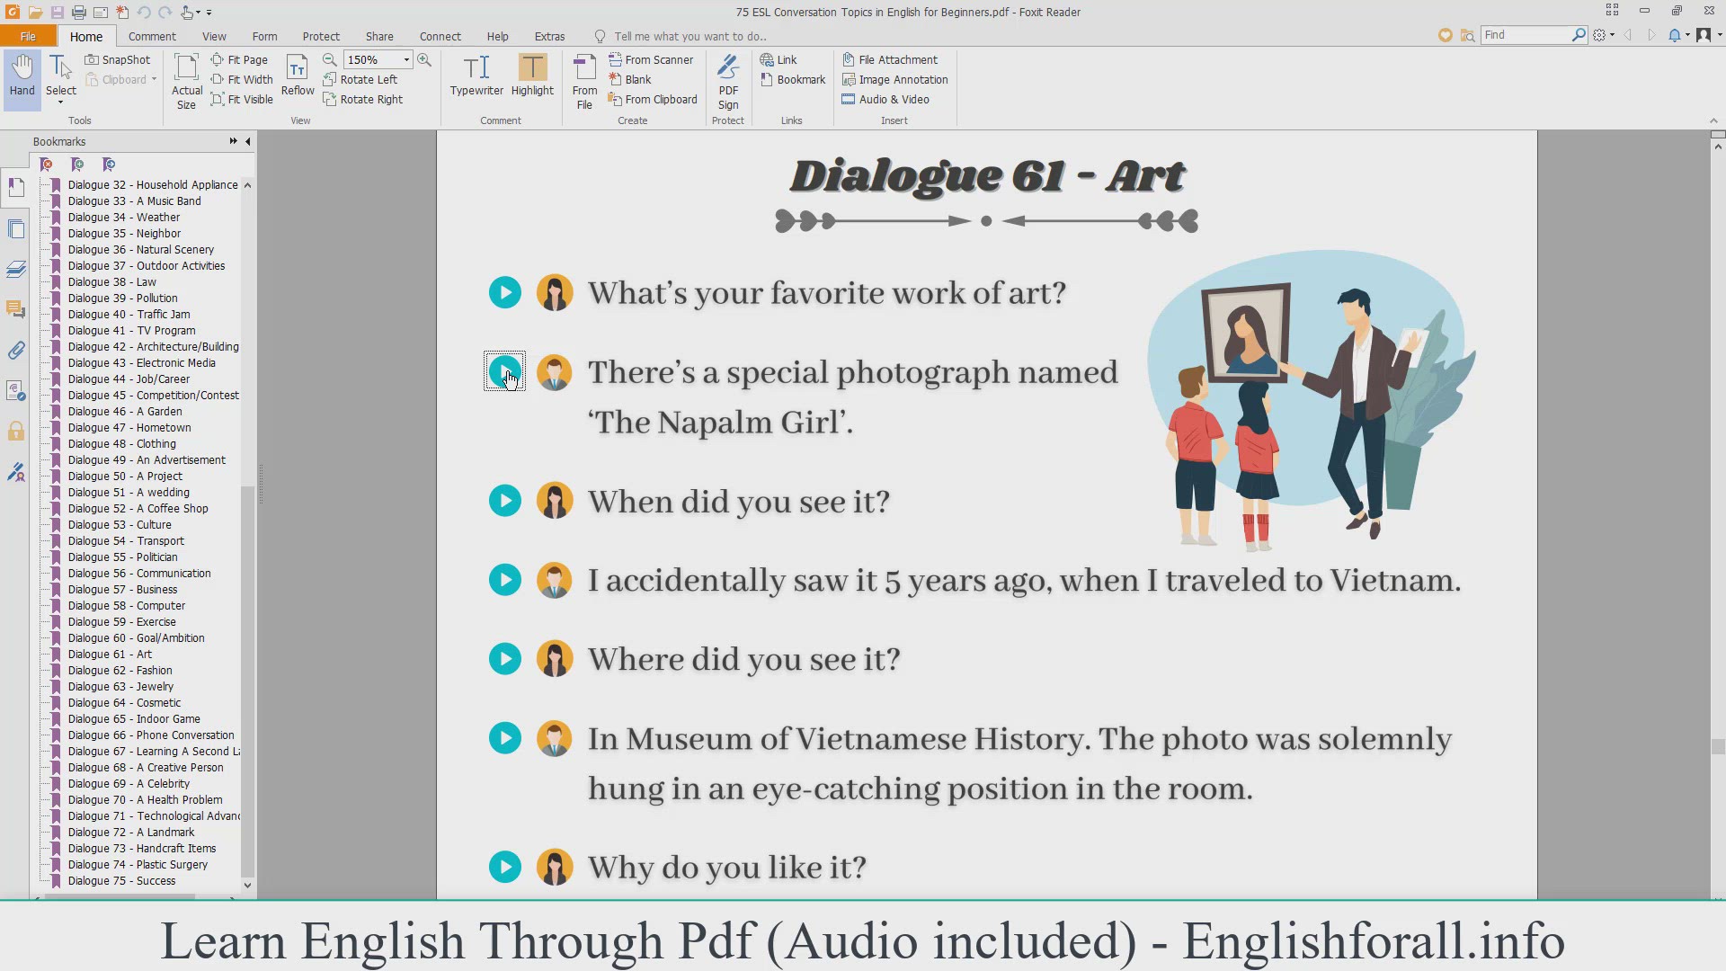Play audio for 'In Museum of Vietnamese History'
This screenshot has height=971, width=1726.
(505, 738)
